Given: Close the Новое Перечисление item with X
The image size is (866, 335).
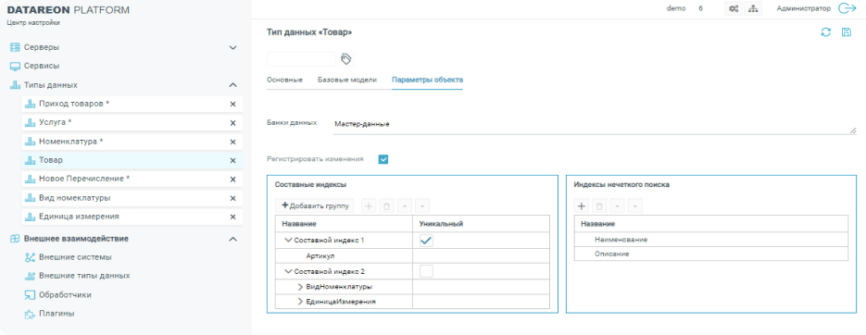Looking at the screenshot, I should pyautogui.click(x=232, y=180).
